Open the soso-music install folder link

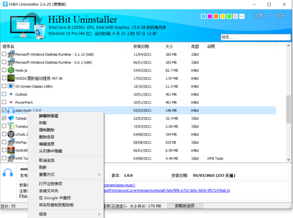pos(120,185)
